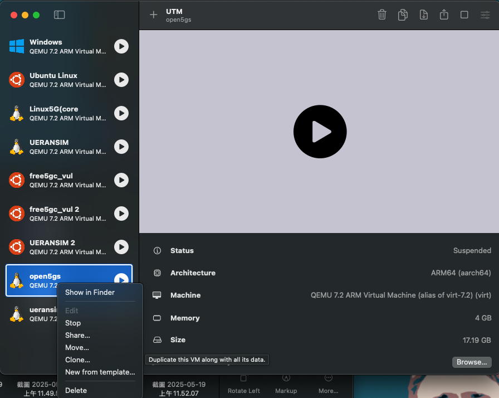This screenshot has height=398, width=499.
Task: Click the Size disk icon
Action: coord(157,340)
